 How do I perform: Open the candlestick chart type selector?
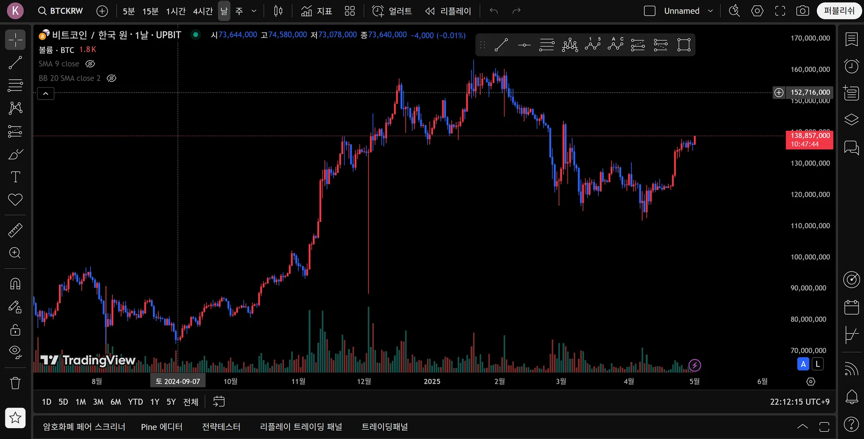pyautogui.click(x=279, y=11)
